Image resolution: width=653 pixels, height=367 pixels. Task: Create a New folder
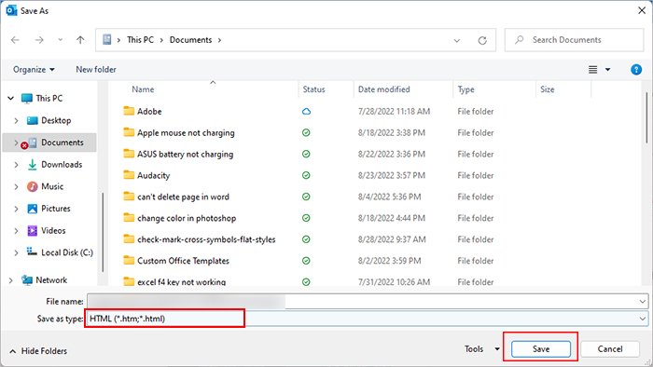click(x=96, y=70)
